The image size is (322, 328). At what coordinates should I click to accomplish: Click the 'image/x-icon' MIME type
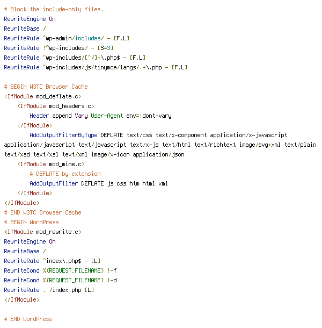(x=110, y=154)
